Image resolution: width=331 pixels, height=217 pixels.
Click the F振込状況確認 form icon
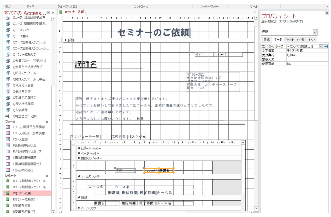coord(8,170)
